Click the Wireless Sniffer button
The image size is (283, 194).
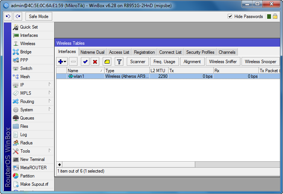[x=223, y=62]
